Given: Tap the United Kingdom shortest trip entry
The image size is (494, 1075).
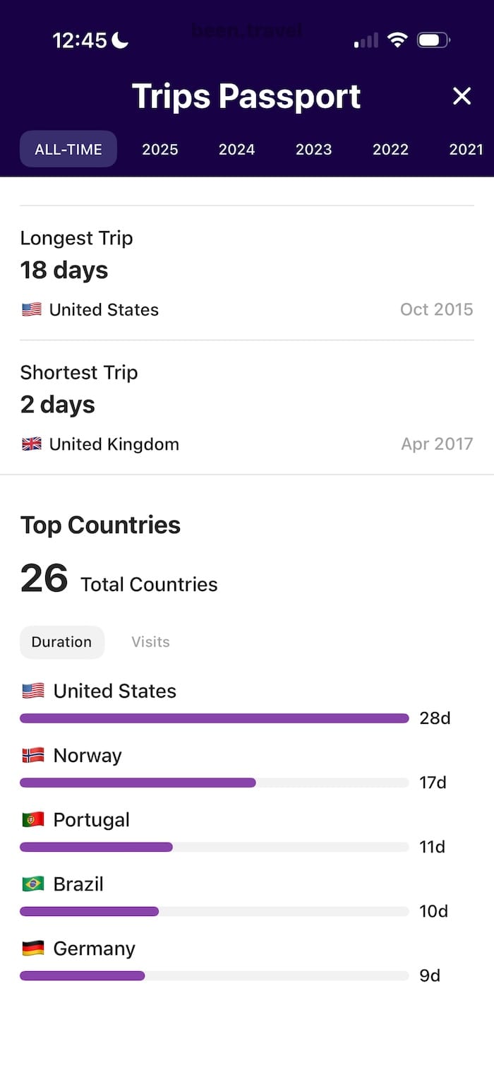Looking at the screenshot, I should click(x=113, y=444).
